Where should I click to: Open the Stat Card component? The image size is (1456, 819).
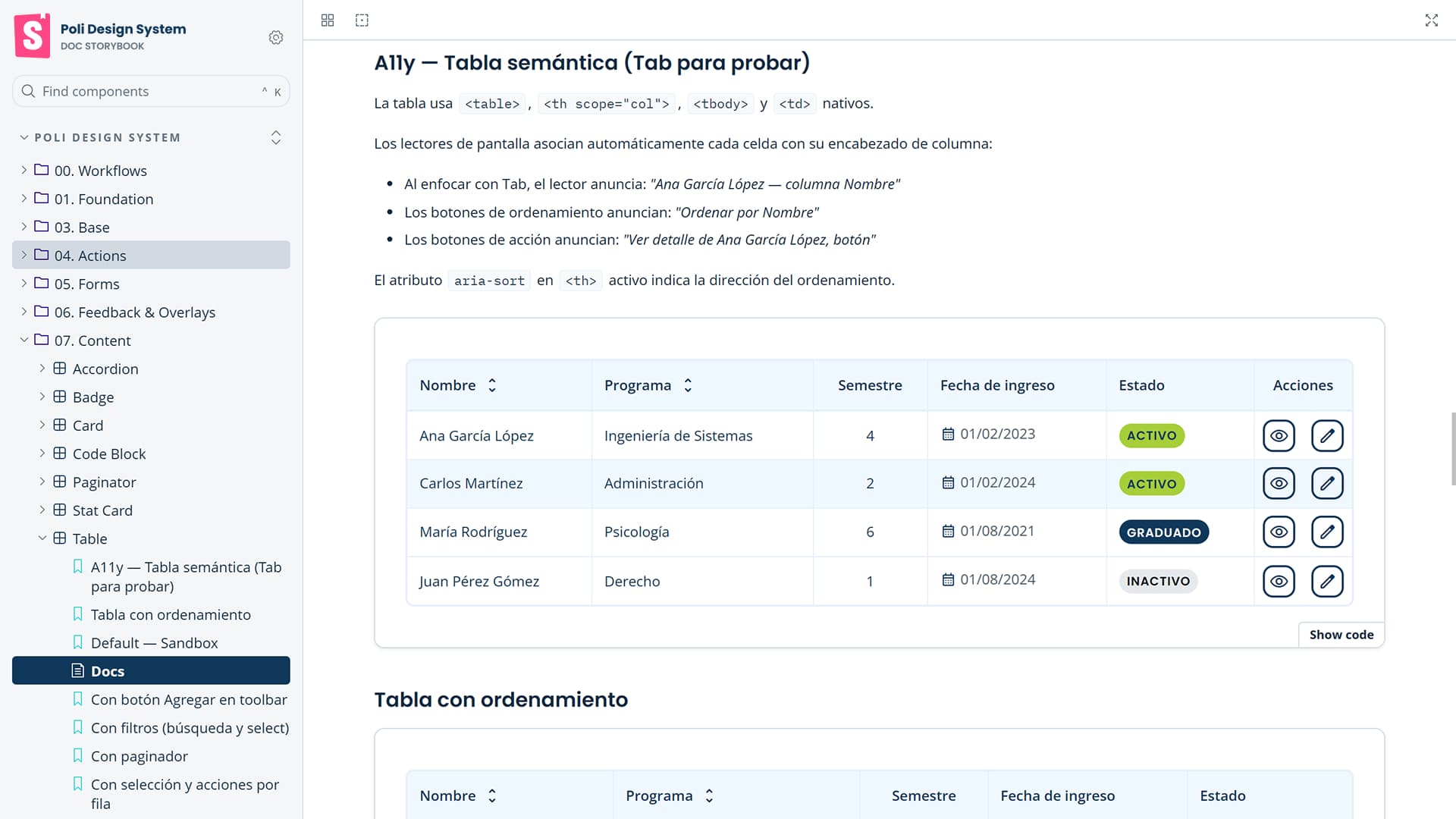[151, 510]
